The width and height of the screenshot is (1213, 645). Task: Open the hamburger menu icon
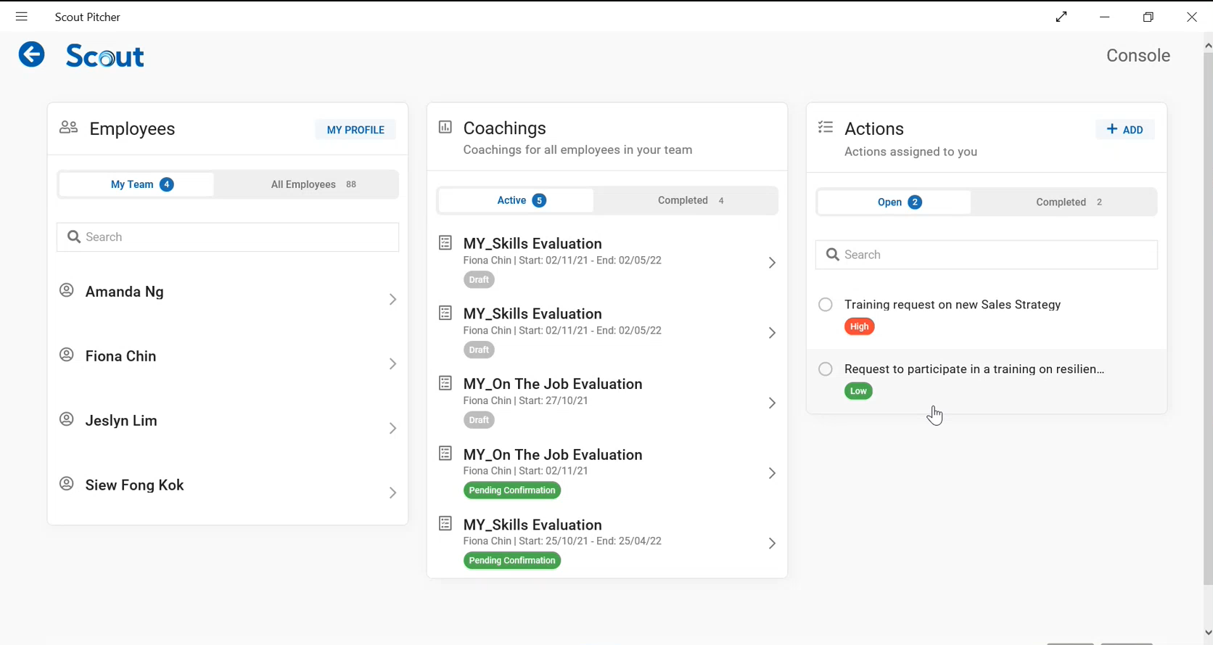click(21, 17)
